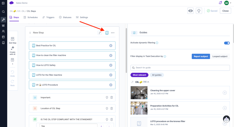Remove Best Practice for CIL guide
This screenshot has height=127, width=234.
tap(111, 46)
